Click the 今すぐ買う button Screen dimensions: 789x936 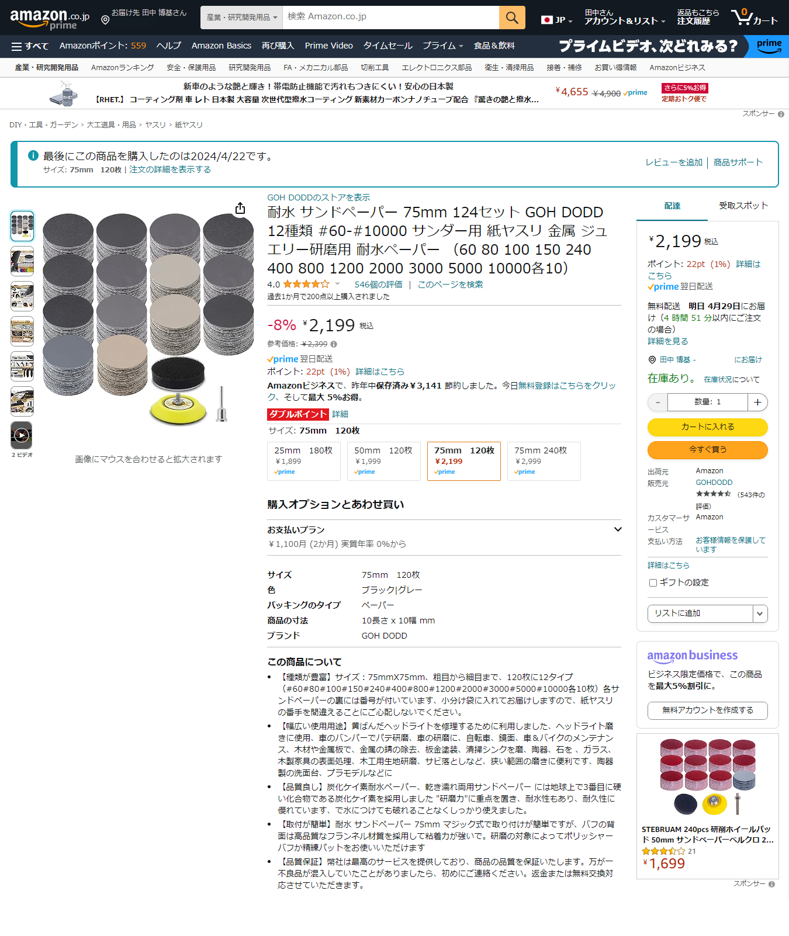click(707, 450)
